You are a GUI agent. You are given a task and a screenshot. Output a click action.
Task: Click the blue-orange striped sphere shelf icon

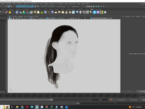(80, 12)
